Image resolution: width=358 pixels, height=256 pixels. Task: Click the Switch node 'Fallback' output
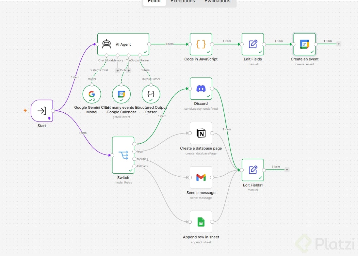[x=134, y=166]
